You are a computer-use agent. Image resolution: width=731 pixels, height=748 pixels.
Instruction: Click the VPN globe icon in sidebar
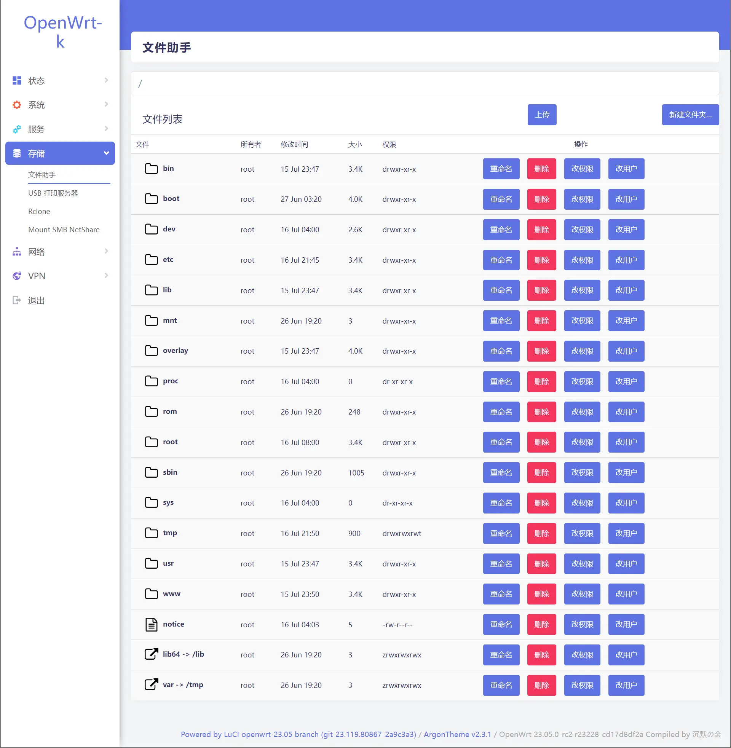[x=16, y=276]
